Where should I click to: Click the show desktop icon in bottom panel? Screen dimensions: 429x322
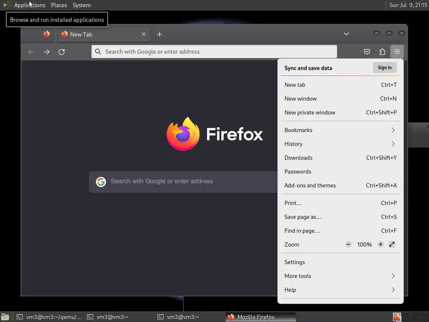[x=5, y=317]
